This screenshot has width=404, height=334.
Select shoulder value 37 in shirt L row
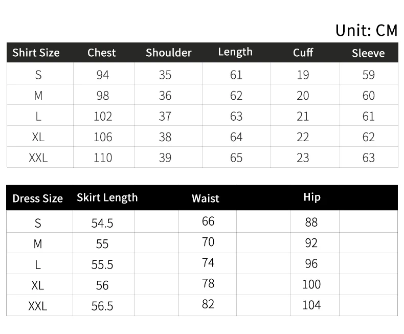[x=165, y=116]
